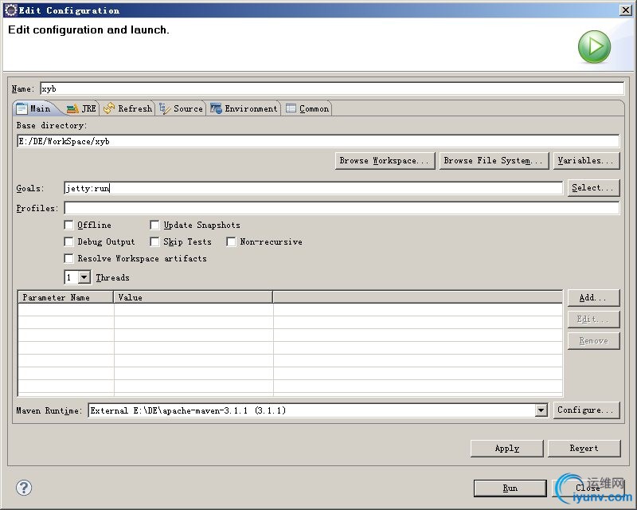Screen dimensions: 637x510
Task: Enable the Update Snapshots checkbox
Action: click(x=154, y=225)
